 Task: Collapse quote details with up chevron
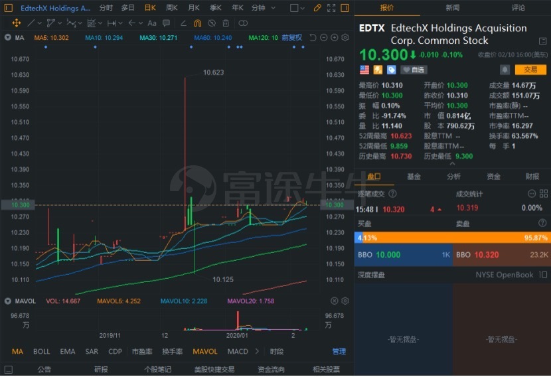[x=452, y=164]
